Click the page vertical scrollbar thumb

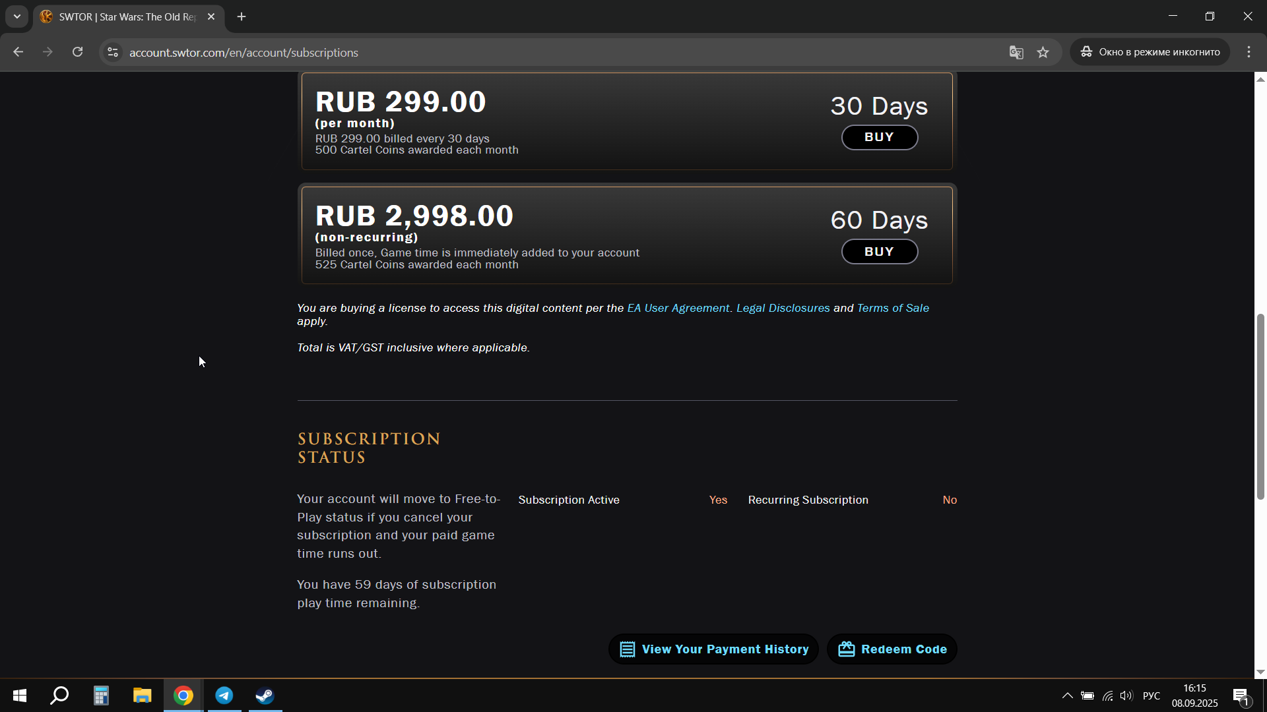point(1260,407)
